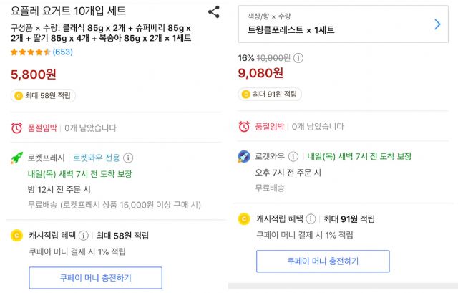Click the green 로켓프레시 rocket icon
The width and height of the screenshot is (458, 293).
pos(16,158)
